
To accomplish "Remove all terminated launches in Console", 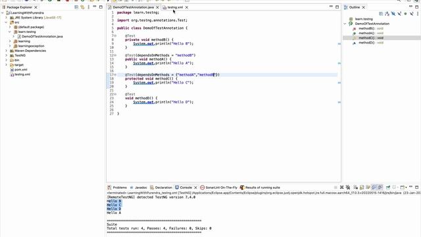I will pyautogui.click(x=348, y=187).
